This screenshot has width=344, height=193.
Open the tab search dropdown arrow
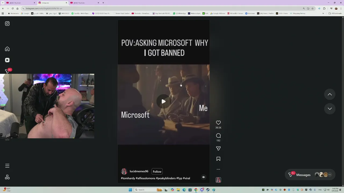[2, 3]
